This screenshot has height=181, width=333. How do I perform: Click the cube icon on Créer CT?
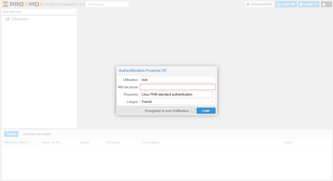click(x=301, y=4)
